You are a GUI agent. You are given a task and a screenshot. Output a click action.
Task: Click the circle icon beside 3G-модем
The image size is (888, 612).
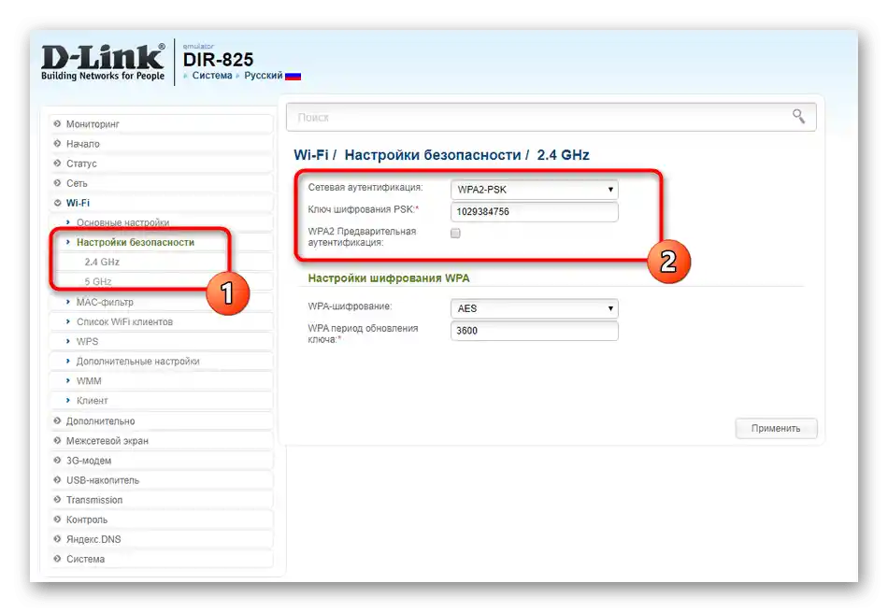(57, 461)
